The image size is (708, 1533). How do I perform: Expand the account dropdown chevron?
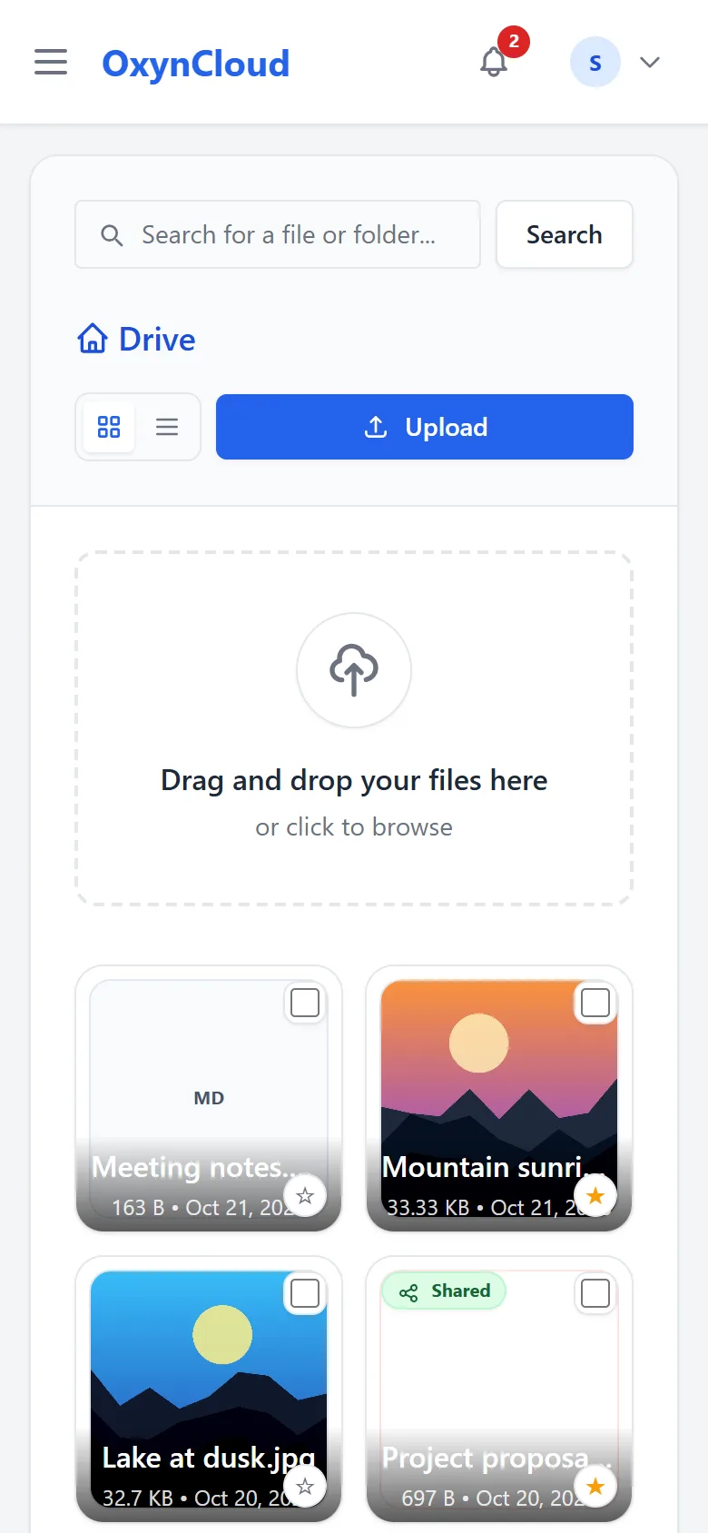(x=650, y=62)
